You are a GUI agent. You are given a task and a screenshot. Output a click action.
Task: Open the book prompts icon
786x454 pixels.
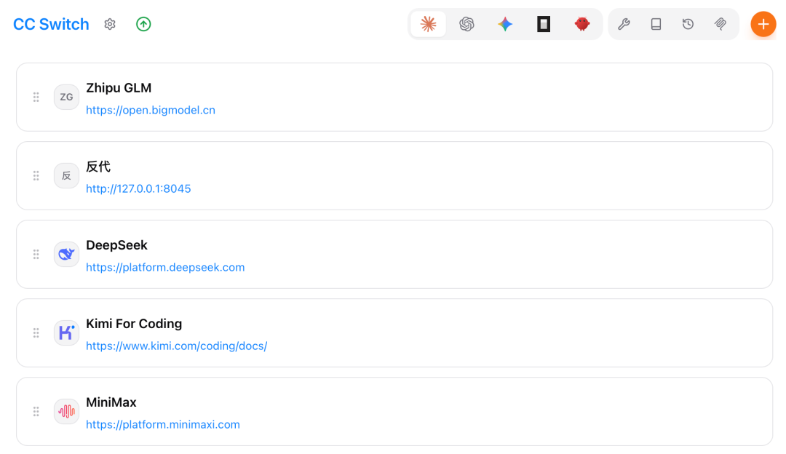coord(656,24)
